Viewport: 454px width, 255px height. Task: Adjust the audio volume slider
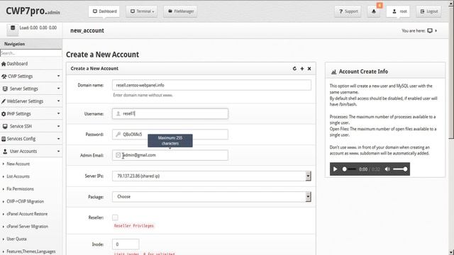[x=400, y=169]
